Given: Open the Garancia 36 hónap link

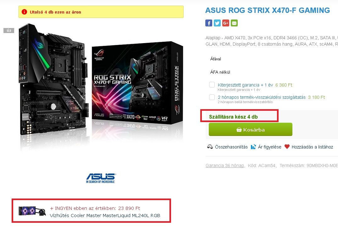Looking at the screenshot, I should tap(225, 165).
